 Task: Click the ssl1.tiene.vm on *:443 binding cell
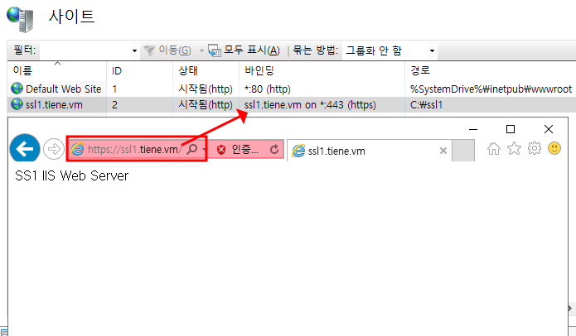[x=310, y=105]
